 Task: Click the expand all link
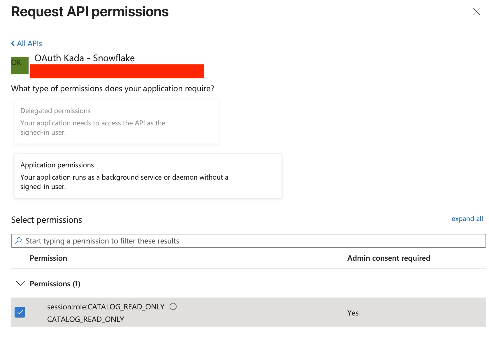[467, 219]
